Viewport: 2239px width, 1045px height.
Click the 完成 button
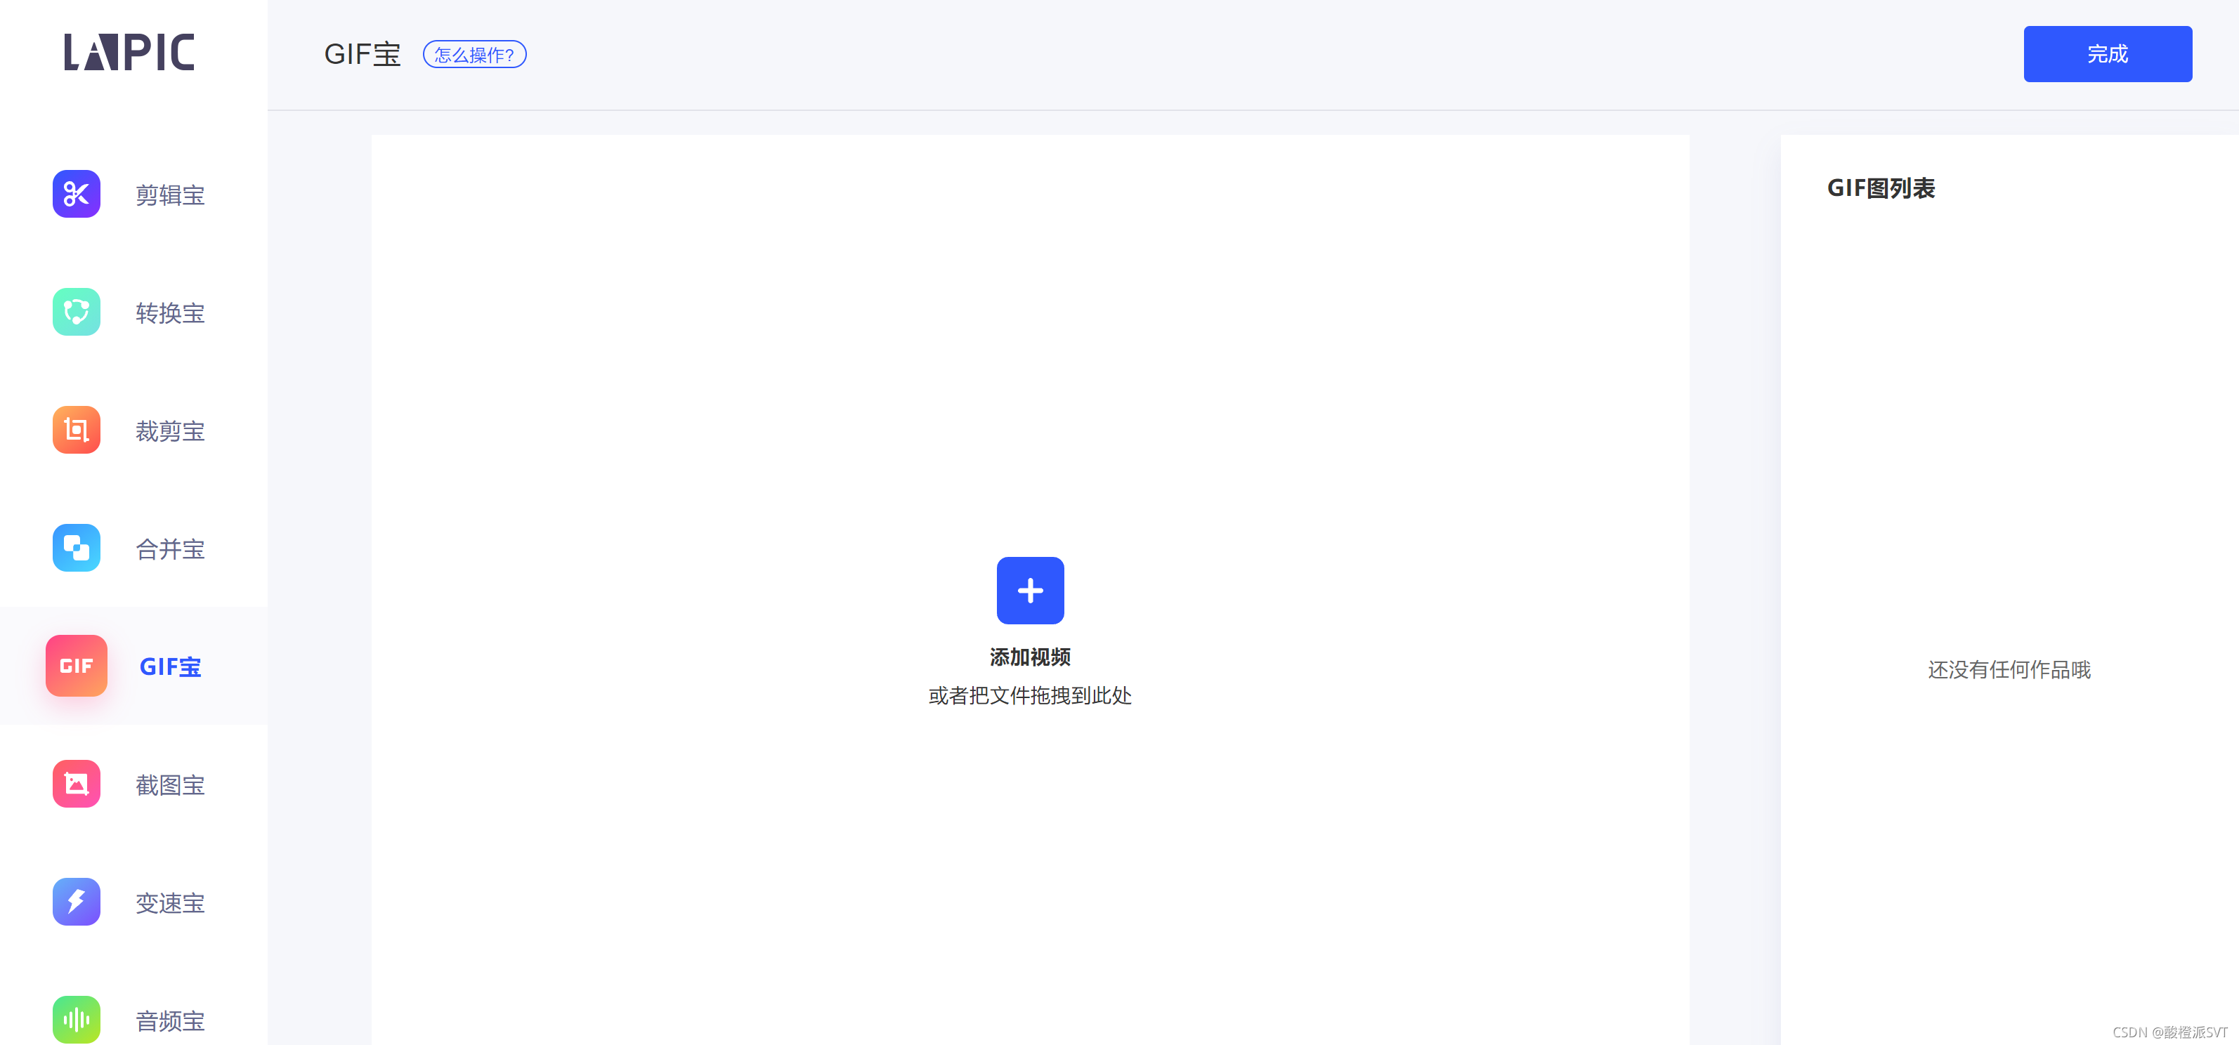pyautogui.click(x=2107, y=54)
